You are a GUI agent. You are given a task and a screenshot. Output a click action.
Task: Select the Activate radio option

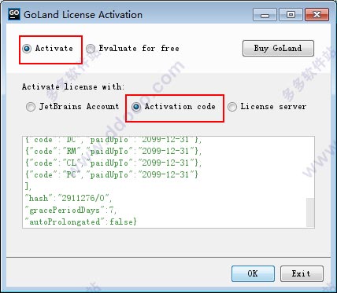point(47,49)
